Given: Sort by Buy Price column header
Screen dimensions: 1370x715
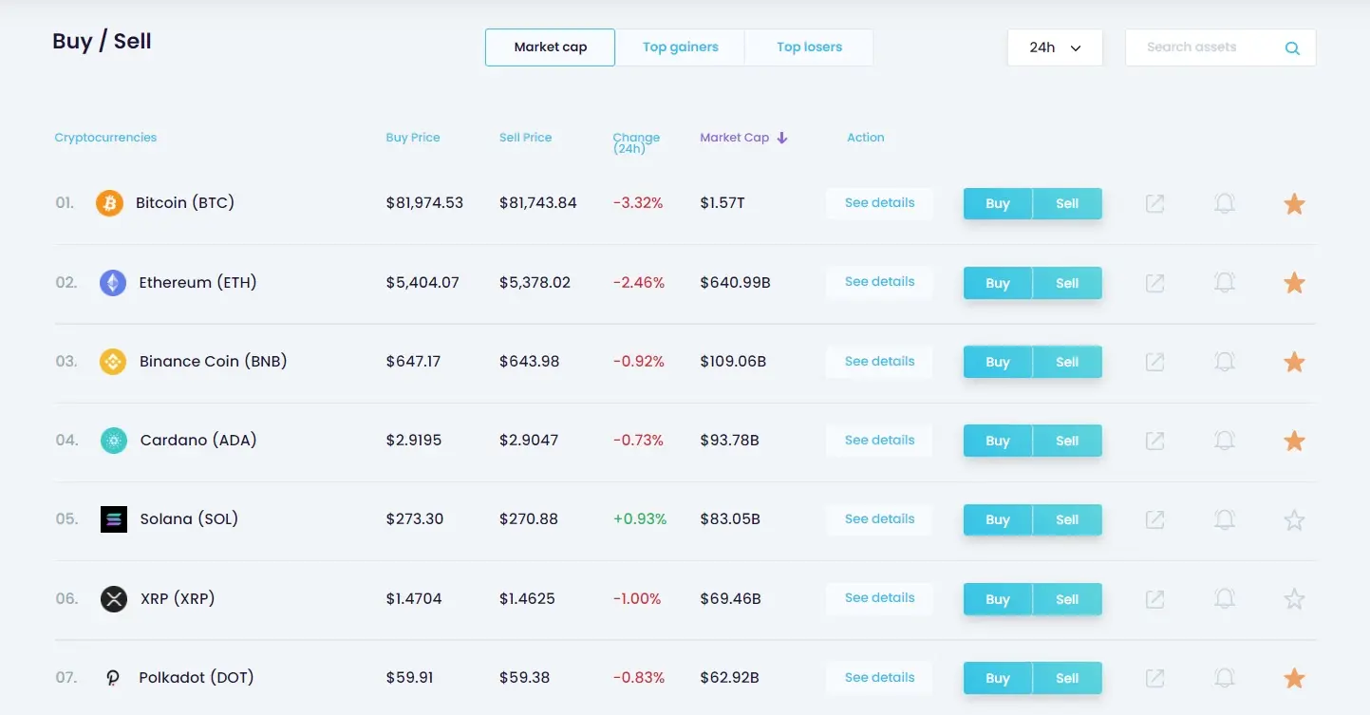Looking at the screenshot, I should [x=413, y=138].
